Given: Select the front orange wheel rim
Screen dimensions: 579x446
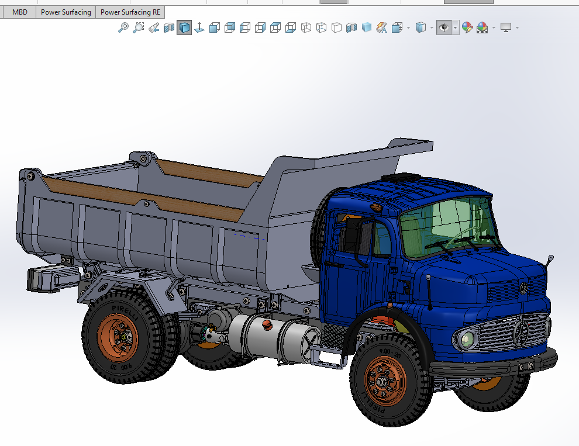Looking at the screenshot, I should tap(385, 381).
